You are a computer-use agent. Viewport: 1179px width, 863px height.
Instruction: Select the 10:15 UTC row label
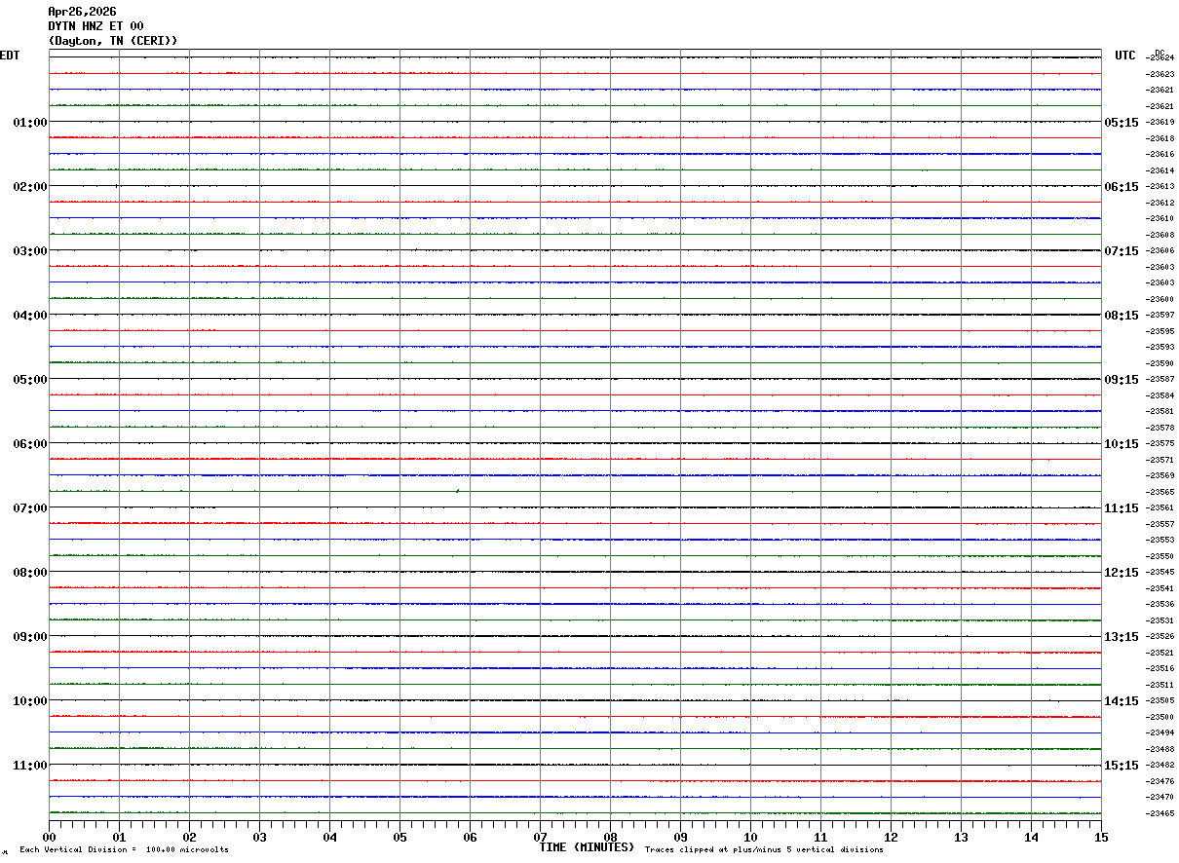point(1121,444)
